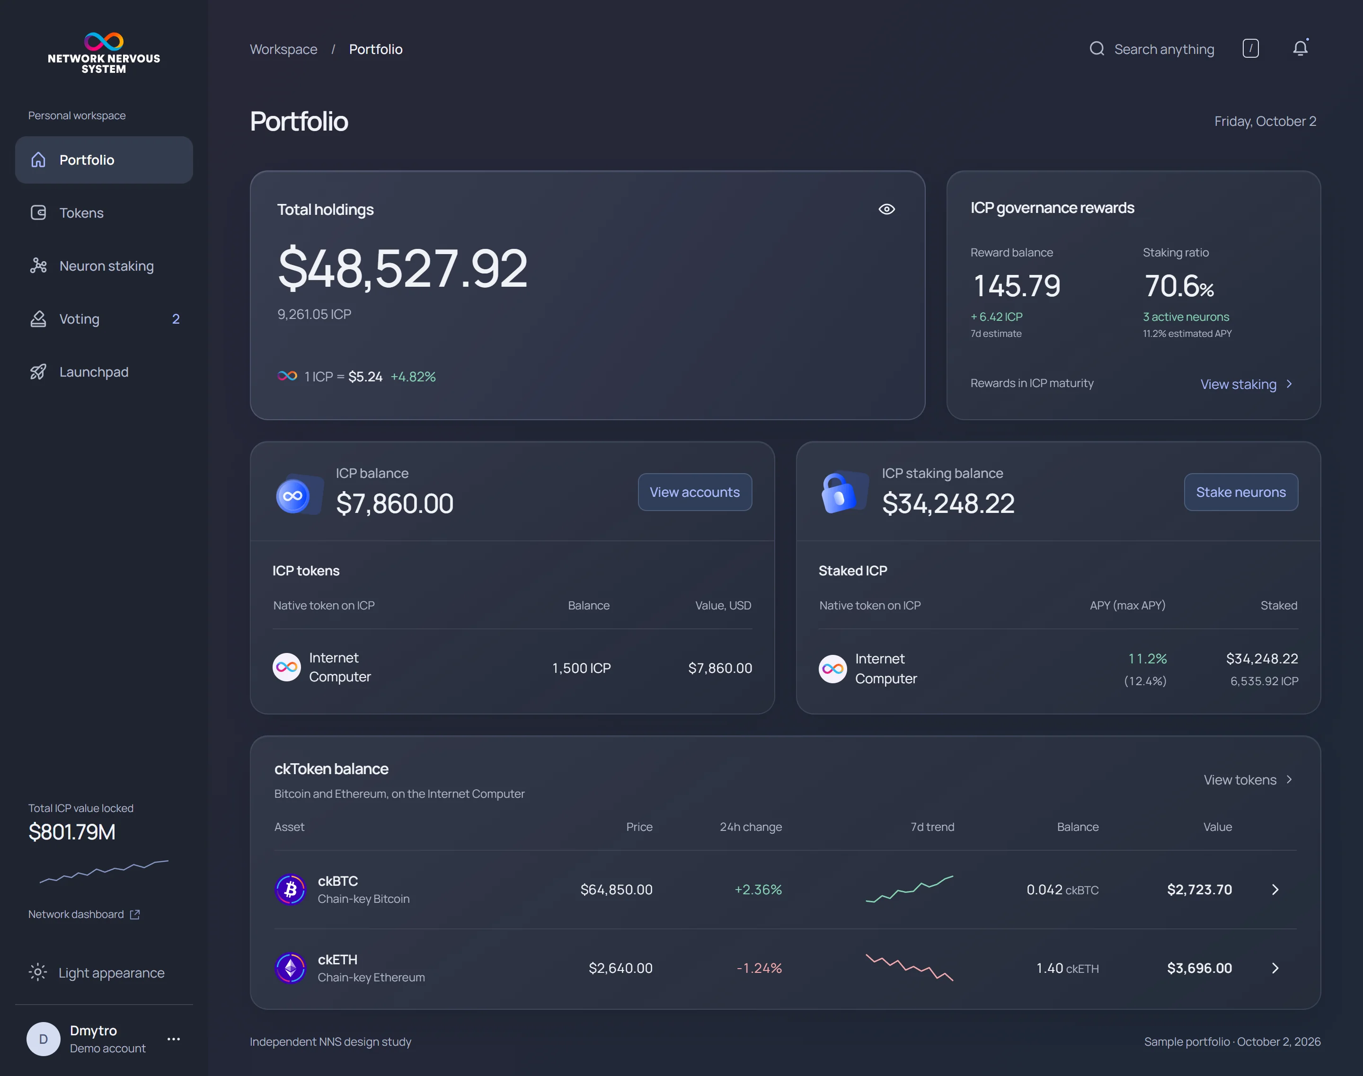Click the Launchpad rocket icon
1363x1076 pixels.
click(x=38, y=372)
